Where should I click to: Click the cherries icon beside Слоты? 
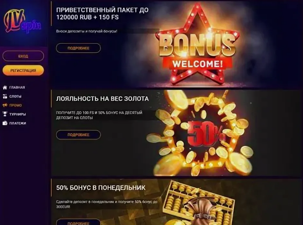click(5, 96)
